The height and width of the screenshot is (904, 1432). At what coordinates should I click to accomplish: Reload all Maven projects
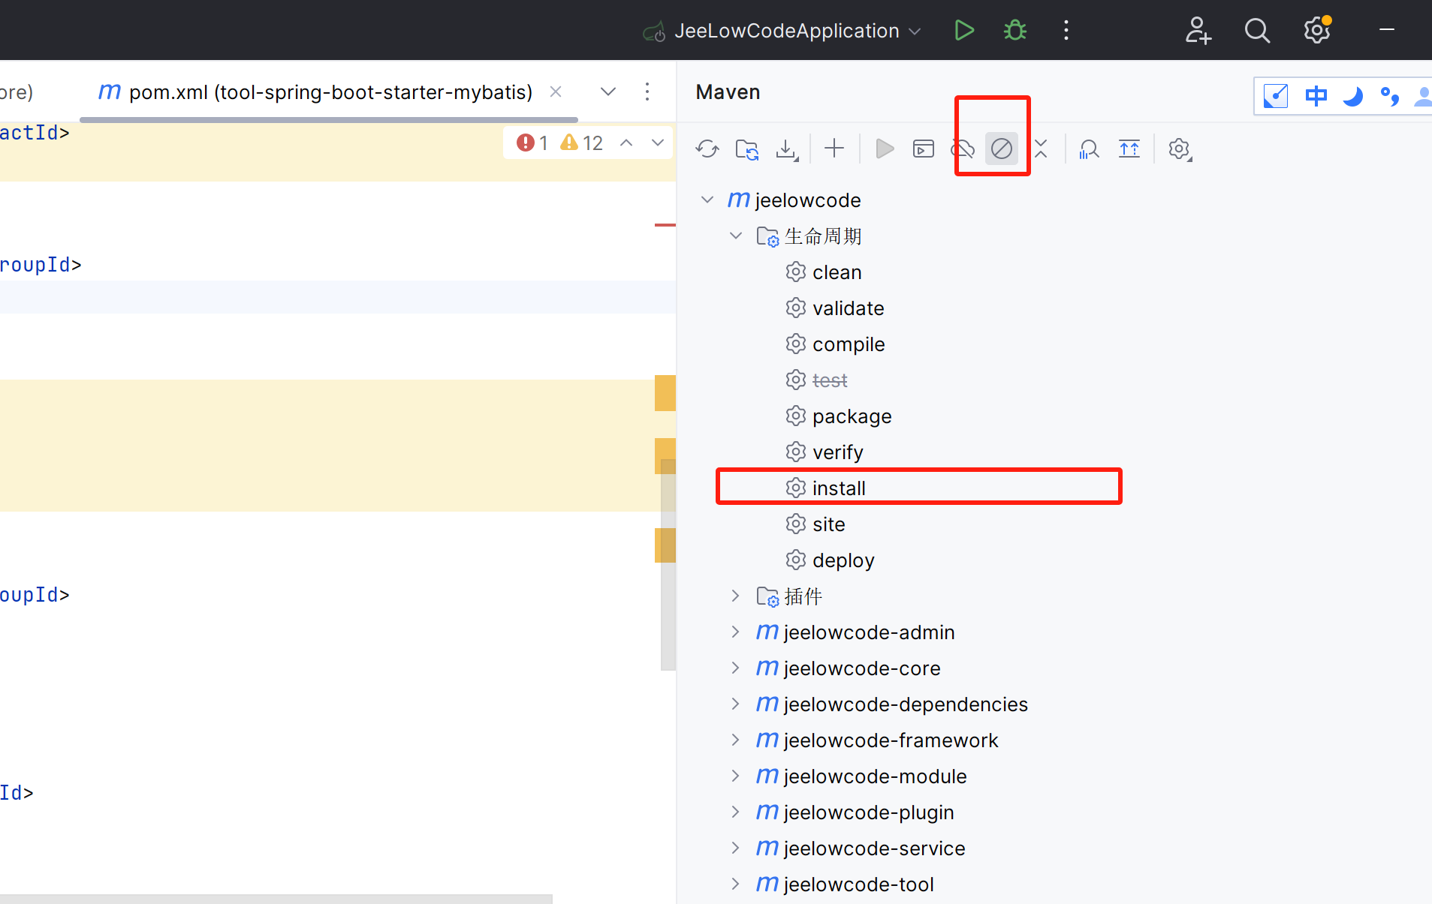[x=707, y=149]
